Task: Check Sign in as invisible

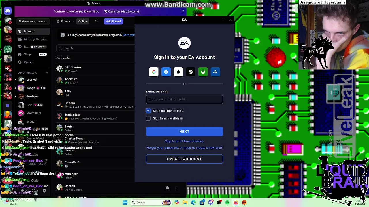Action: 148,118
